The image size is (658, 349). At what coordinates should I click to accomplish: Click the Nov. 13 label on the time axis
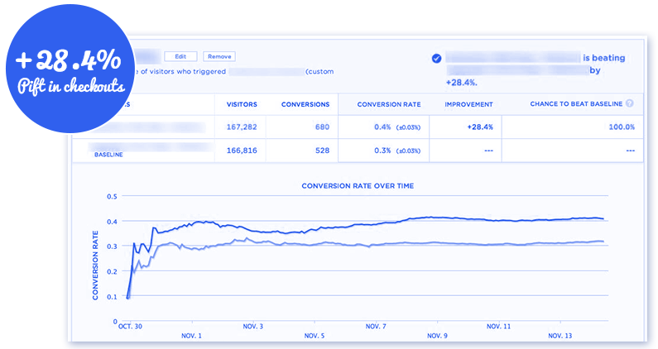pos(560,336)
